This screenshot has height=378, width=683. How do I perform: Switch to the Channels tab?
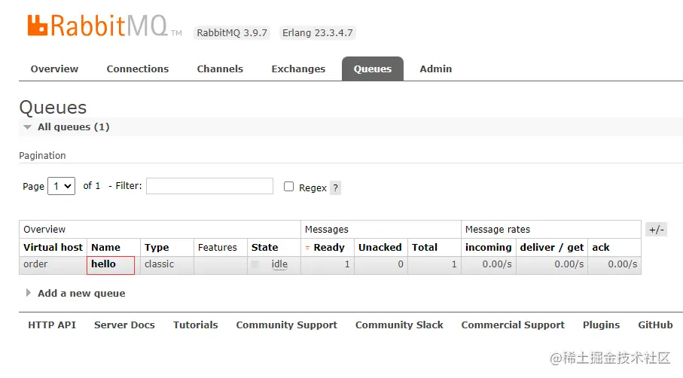tap(220, 69)
